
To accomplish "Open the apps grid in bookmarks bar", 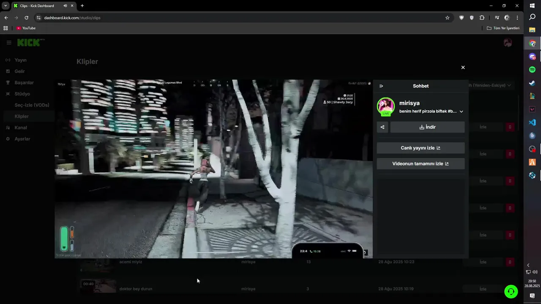I will (x=5, y=28).
